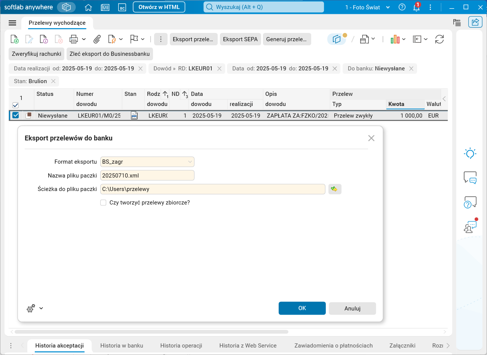Click the news page icon in title bar

[x=105, y=7]
